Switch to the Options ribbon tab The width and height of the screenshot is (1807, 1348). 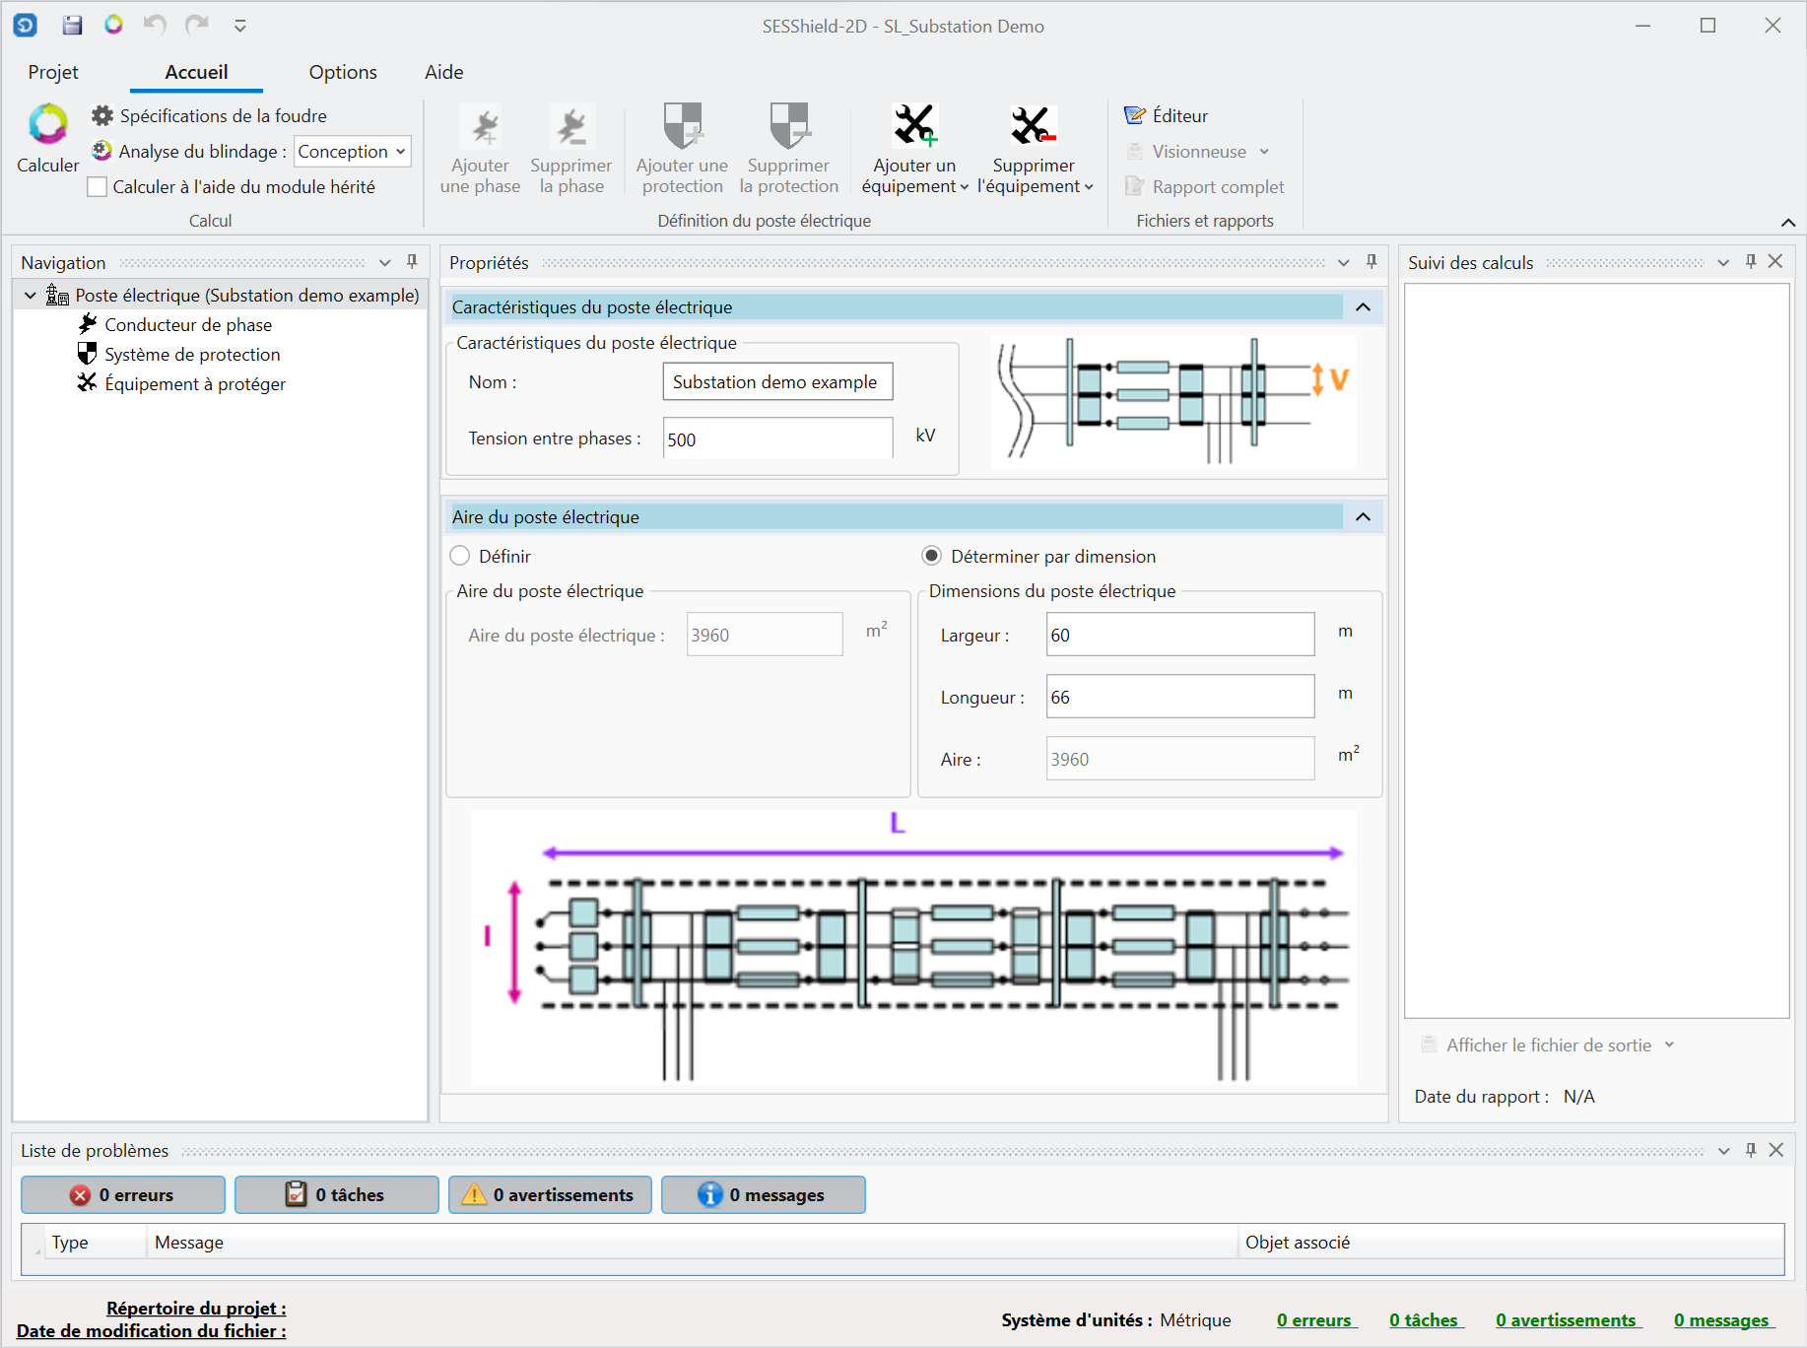pyautogui.click(x=342, y=72)
